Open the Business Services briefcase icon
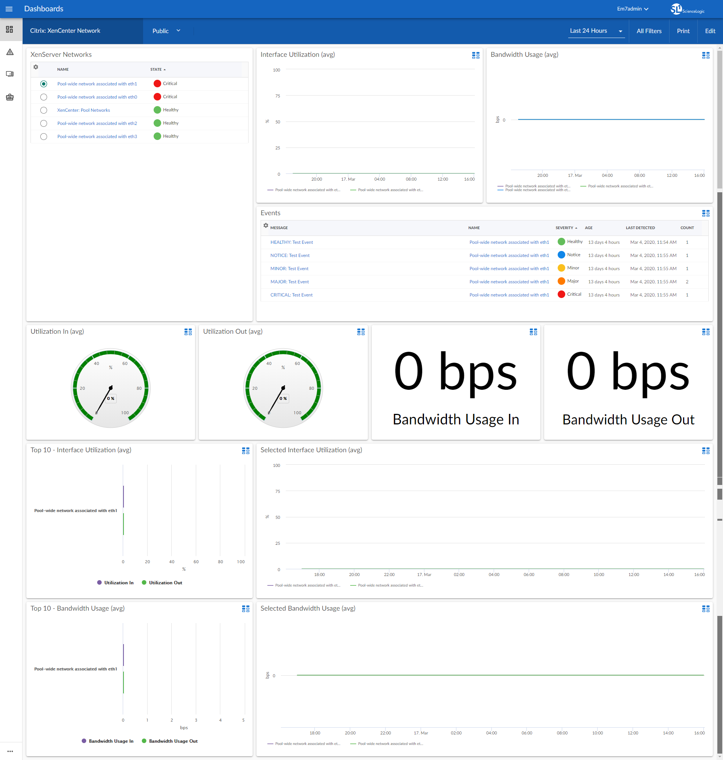723x760 pixels. (x=10, y=97)
